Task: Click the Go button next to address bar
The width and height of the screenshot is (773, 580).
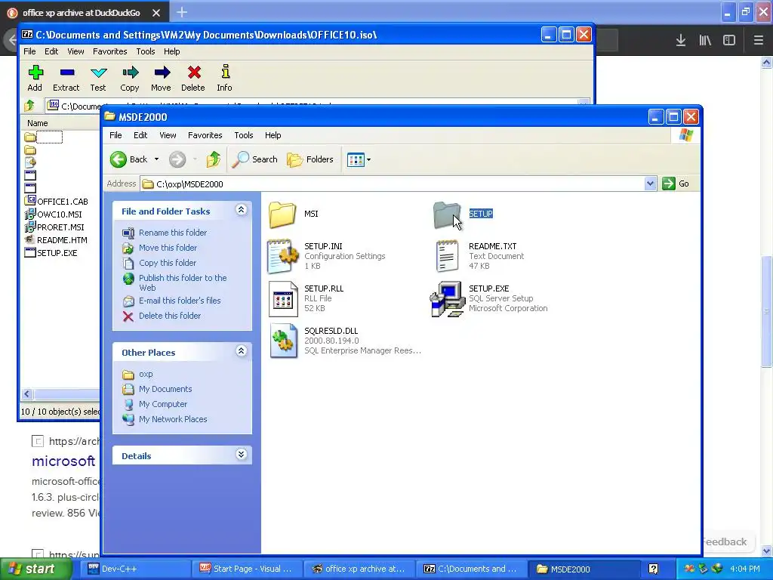Action: tap(676, 184)
